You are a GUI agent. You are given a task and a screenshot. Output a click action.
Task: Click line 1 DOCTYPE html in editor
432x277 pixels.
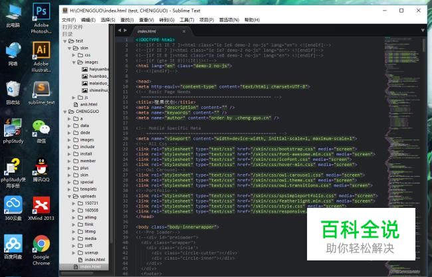[155, 40]
